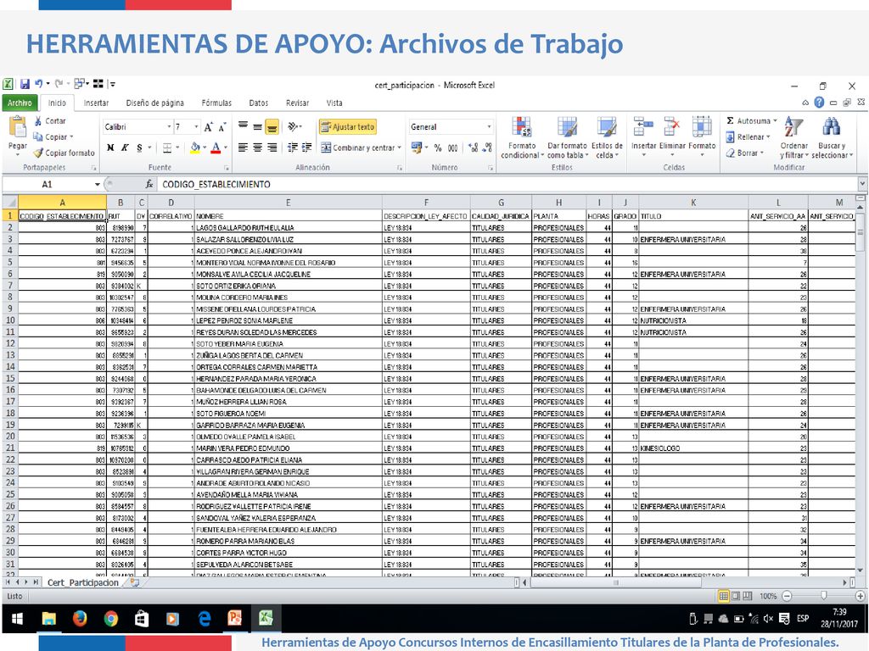Image resolution: width=869 pixels, height=651 pixels.
Task: Open PowerPoint from the taskbar
Action: point(235,618)
